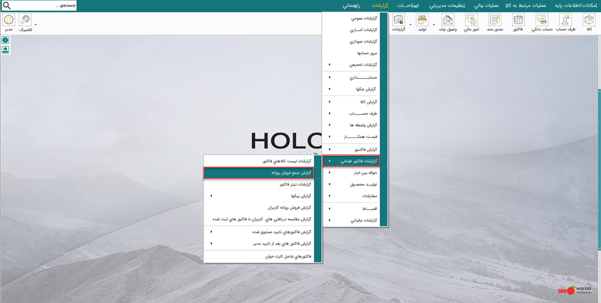Click the vertical scrollbar on the right edge

tap(599, 169)
